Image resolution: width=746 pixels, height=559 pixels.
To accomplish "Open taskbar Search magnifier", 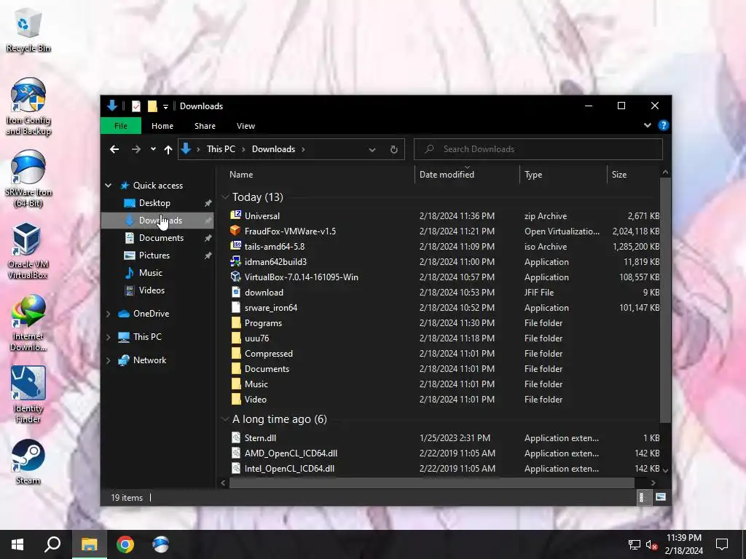I will tap(52, 544).
